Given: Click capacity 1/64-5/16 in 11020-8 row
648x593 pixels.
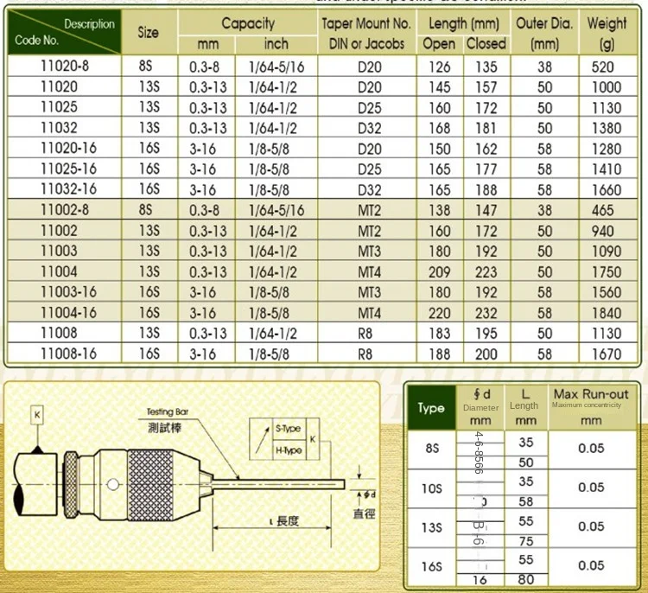Looking at the screenshot, I should click(x=276, y=67).
